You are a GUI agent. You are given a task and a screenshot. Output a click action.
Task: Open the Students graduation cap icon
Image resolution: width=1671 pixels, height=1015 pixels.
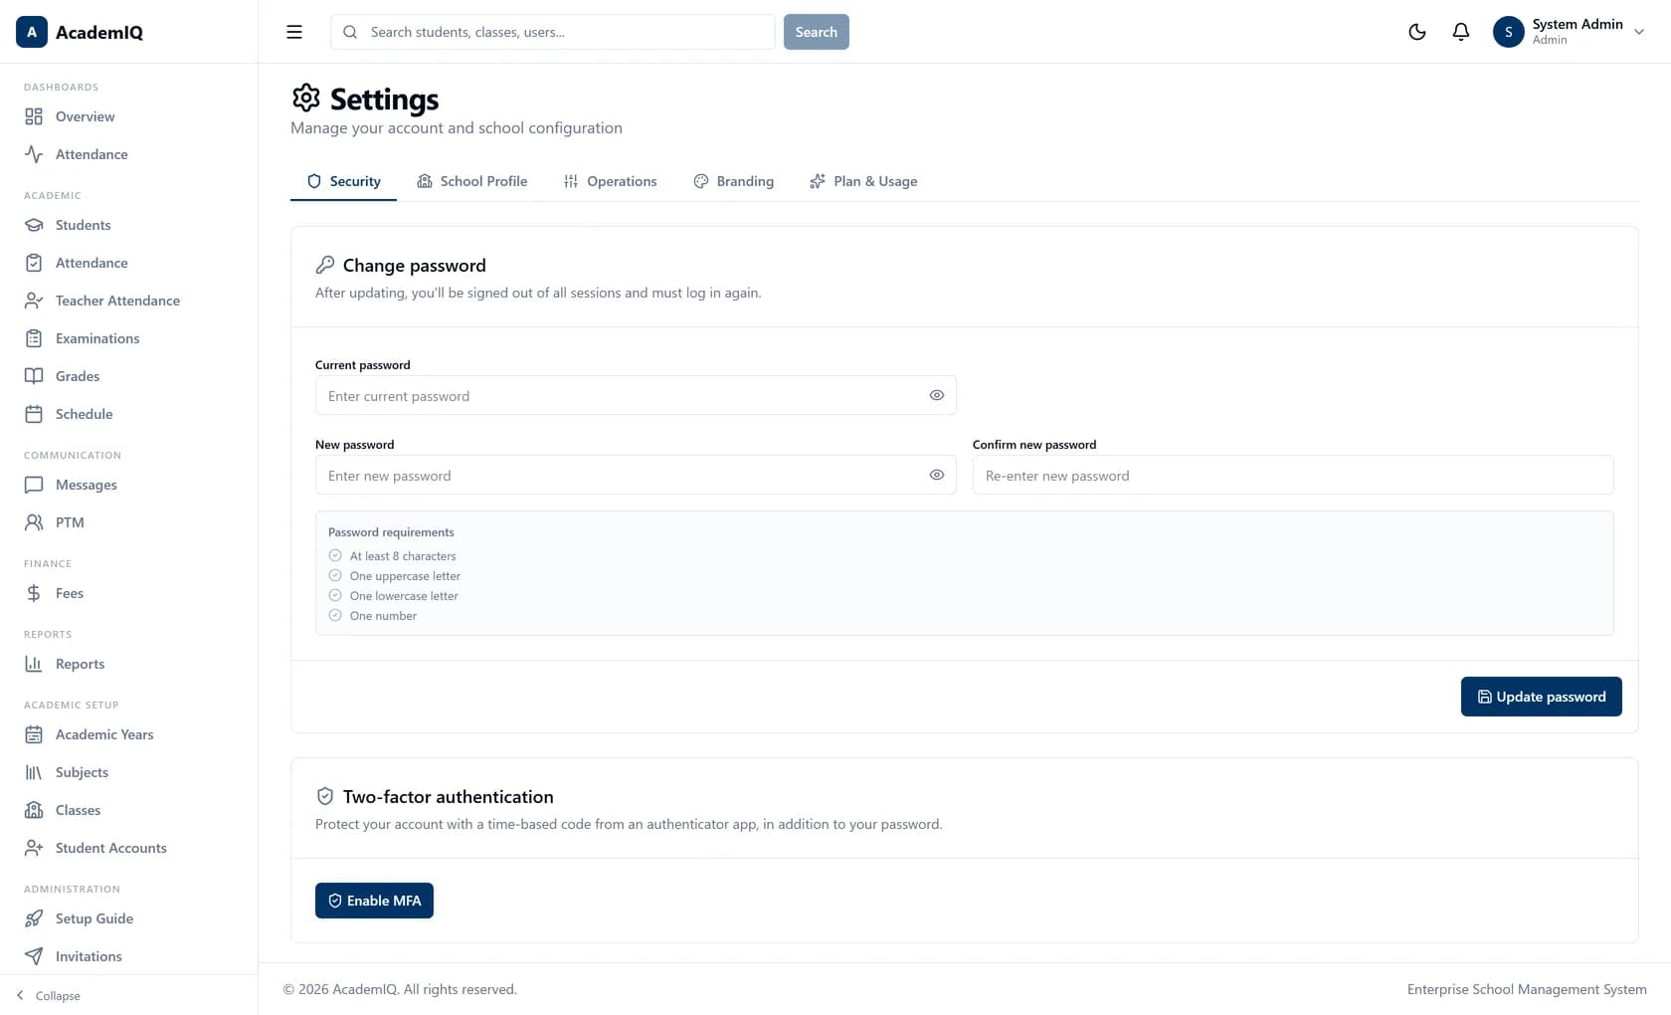tap(34, 225)
